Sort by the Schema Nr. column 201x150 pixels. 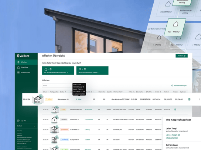(x=140, y=92)
